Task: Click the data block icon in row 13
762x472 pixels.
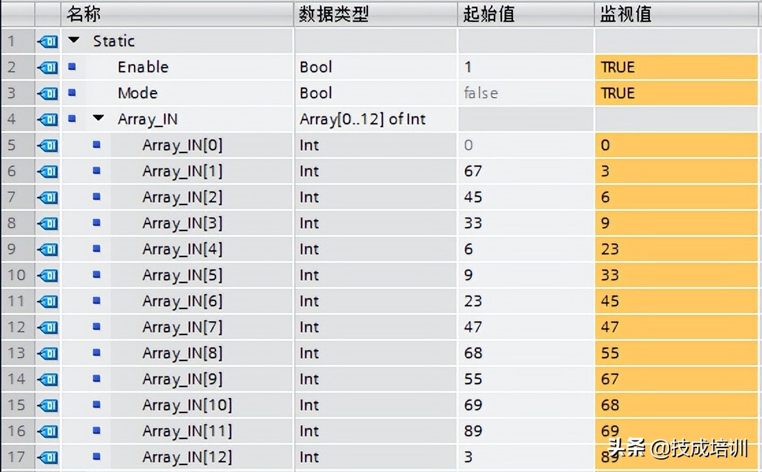Action: coord(48,353)
